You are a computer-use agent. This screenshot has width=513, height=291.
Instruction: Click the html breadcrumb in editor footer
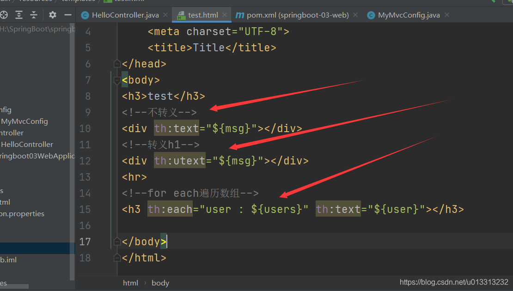130,283
